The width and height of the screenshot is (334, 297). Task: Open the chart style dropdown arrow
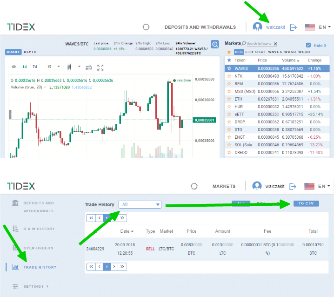[x=79, y=67]
